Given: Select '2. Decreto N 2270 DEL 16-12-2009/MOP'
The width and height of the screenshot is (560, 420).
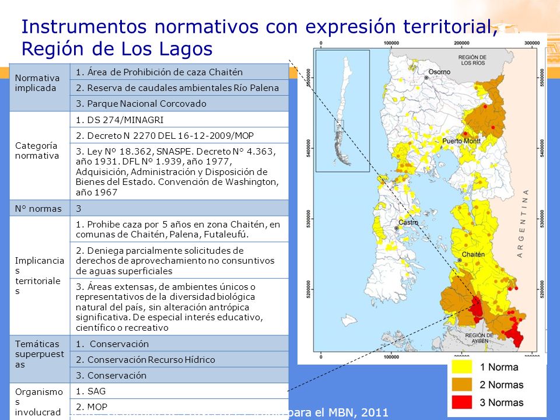Looking at the screenshot, I should coord(179,135).
